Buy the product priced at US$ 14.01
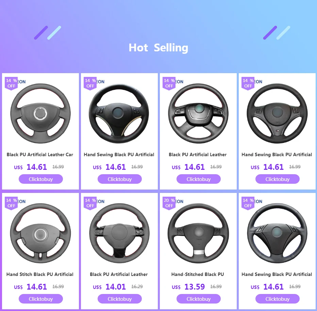317x311 pixels. point(120,299)
